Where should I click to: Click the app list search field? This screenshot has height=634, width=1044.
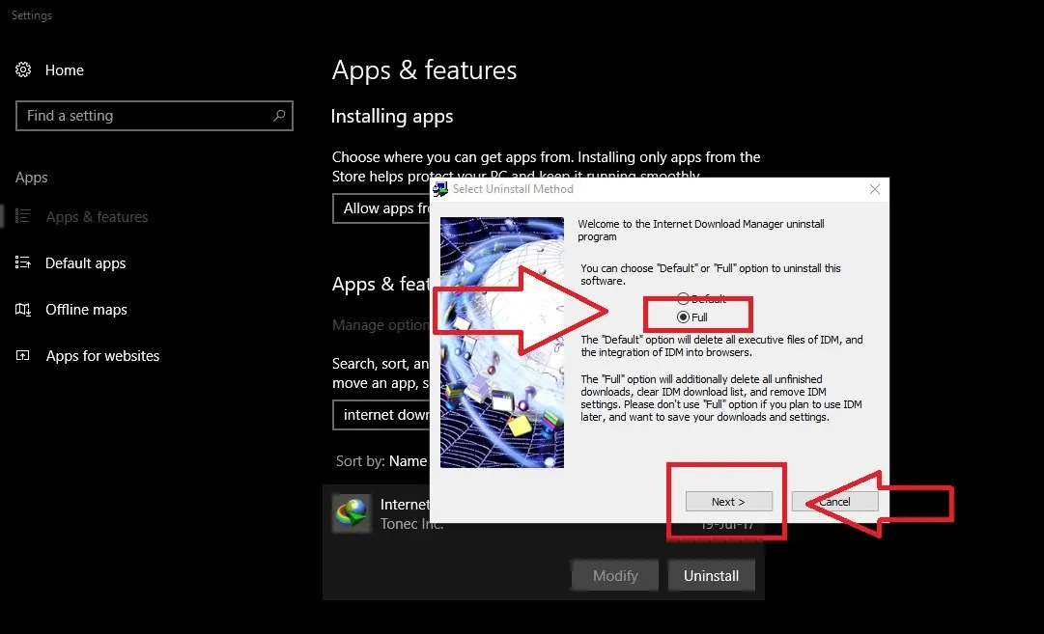click(x=381, y=415)
